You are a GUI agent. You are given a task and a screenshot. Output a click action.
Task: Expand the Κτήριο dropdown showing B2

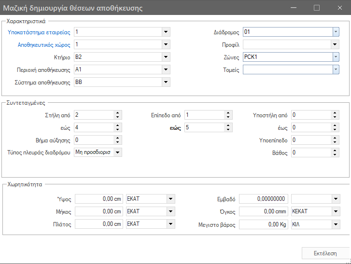(166, 57)
